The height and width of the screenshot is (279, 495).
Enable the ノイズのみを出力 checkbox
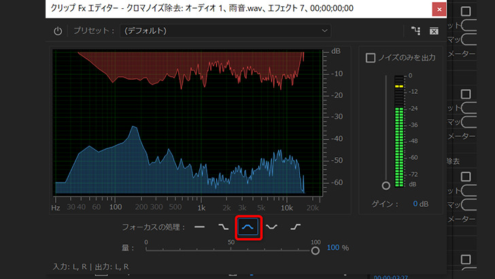[371, 58]
